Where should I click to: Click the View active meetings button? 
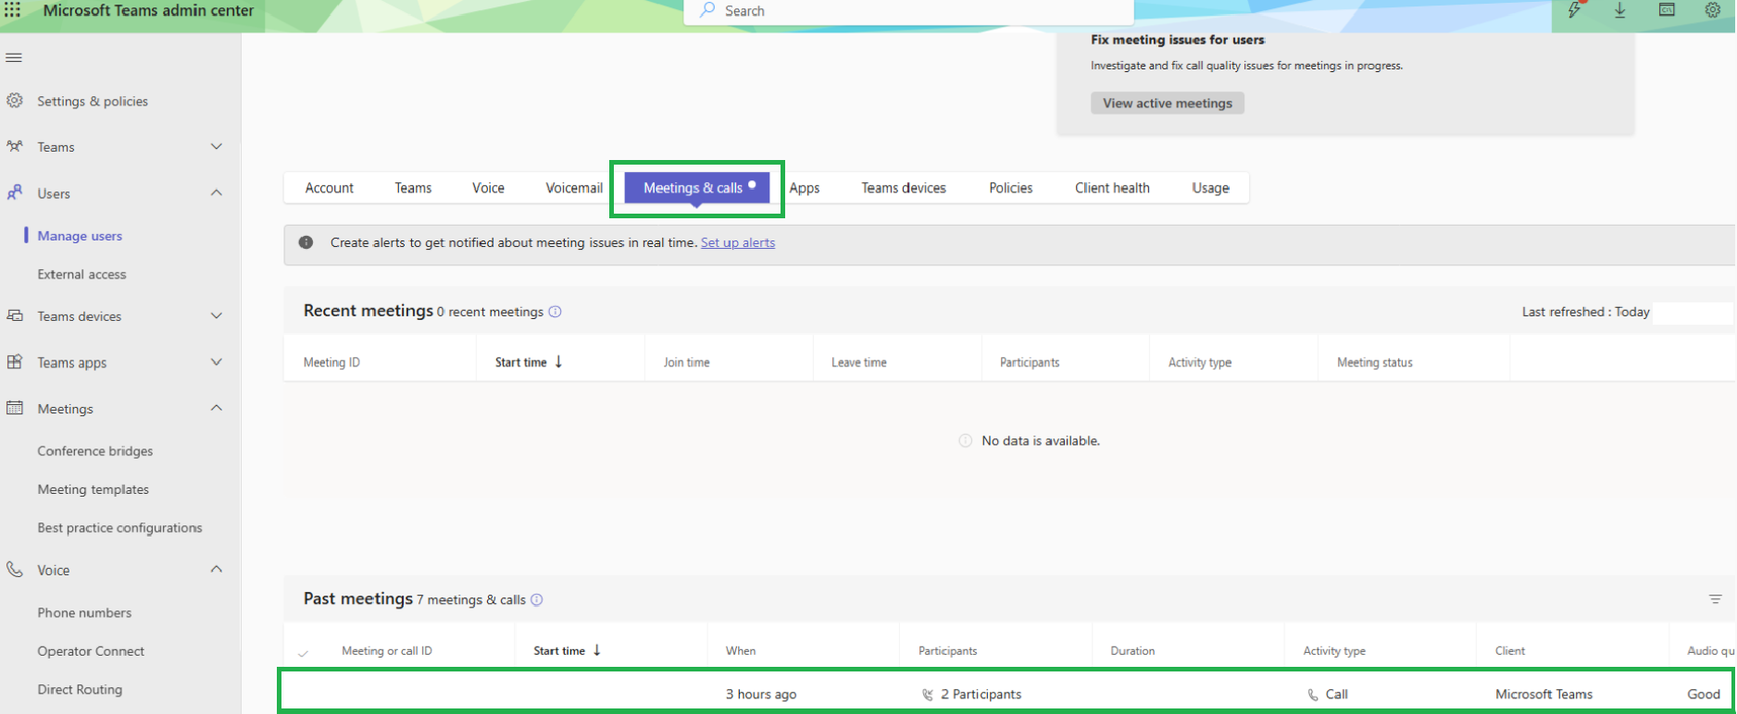click(1168, 103)
